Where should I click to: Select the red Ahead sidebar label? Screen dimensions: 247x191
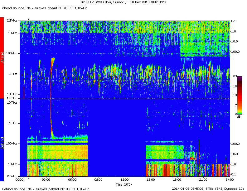click(2, 58)
